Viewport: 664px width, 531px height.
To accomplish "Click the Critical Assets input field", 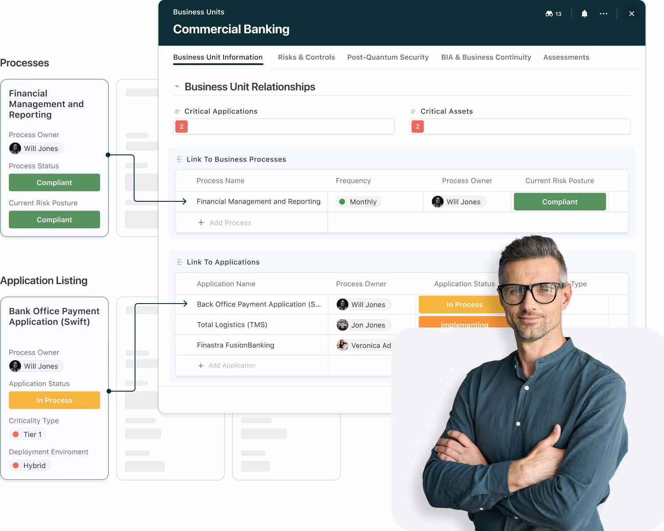I will click(520, 127).
